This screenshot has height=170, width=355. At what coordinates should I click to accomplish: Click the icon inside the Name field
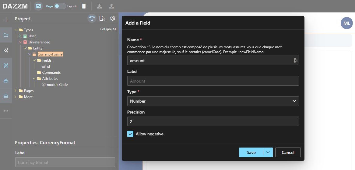click(x=295, y=60)
